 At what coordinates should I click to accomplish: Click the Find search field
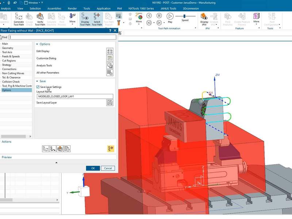(x=62, y=37)
